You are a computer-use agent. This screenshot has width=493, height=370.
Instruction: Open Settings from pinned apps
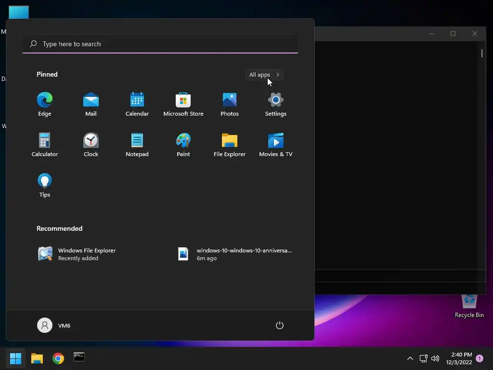click(x=276, y=105)
